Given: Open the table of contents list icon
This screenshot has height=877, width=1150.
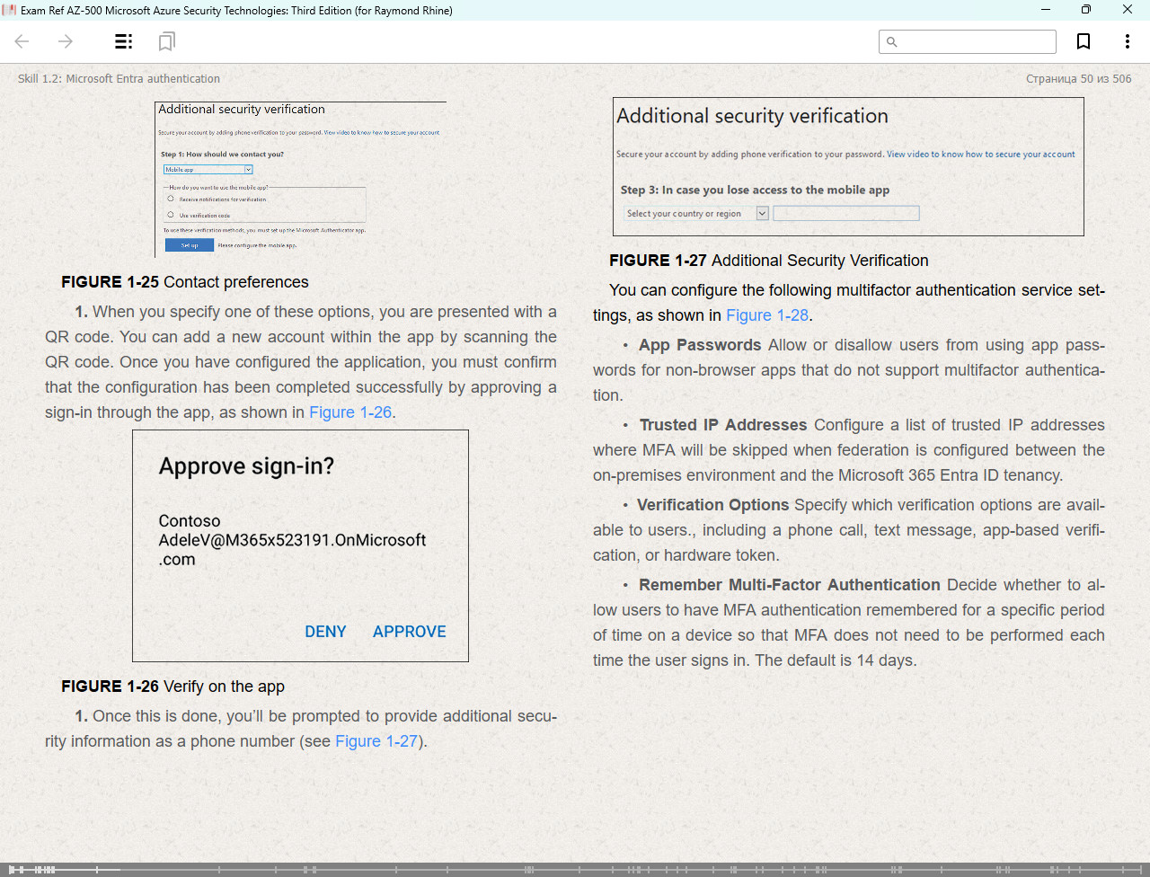Looking at the screenshot, I should click(x=124, y=41).
